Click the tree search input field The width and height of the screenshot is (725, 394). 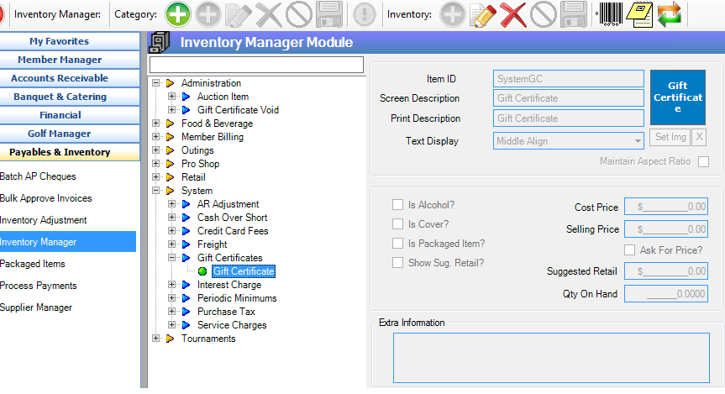click(256, 65)
